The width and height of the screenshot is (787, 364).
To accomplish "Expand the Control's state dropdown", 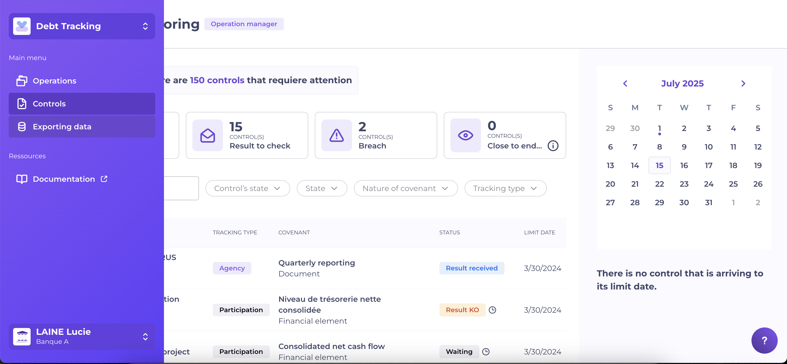I will click(x=248, y=188).
